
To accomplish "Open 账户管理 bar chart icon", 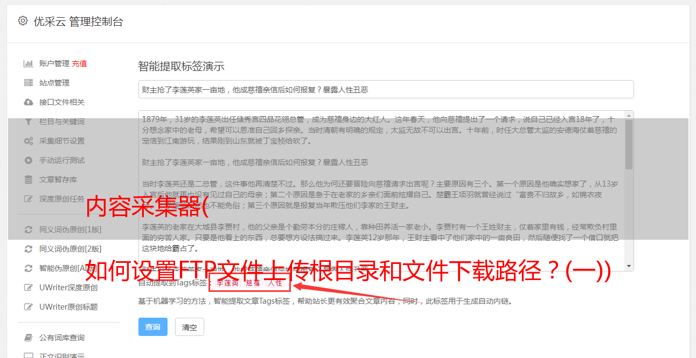I will pos(29,63).
